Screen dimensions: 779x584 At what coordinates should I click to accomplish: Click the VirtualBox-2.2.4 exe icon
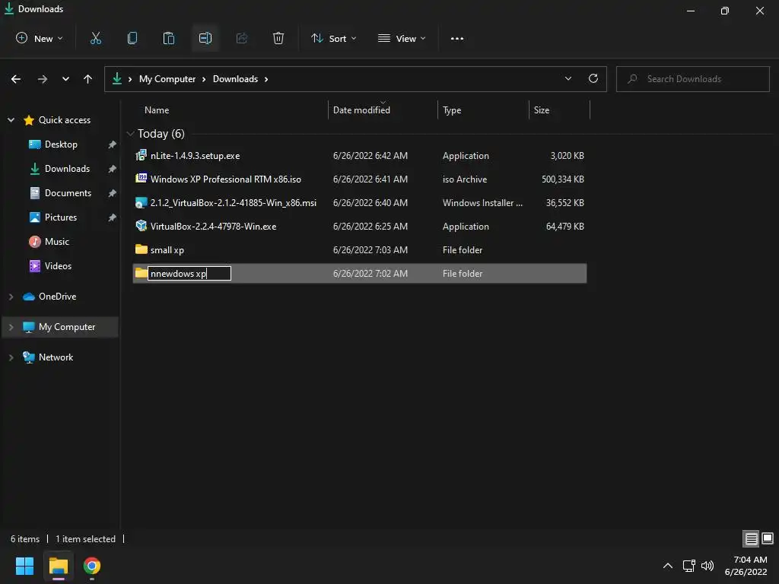click(x=141, y=225)
